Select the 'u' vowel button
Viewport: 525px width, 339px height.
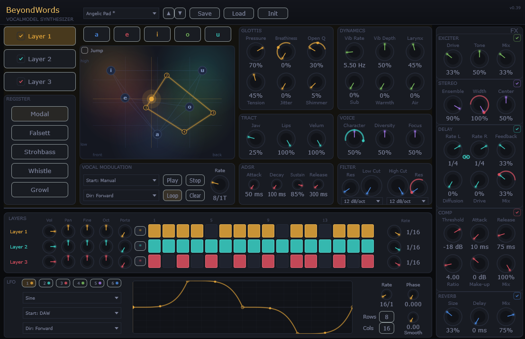point(218,34)
